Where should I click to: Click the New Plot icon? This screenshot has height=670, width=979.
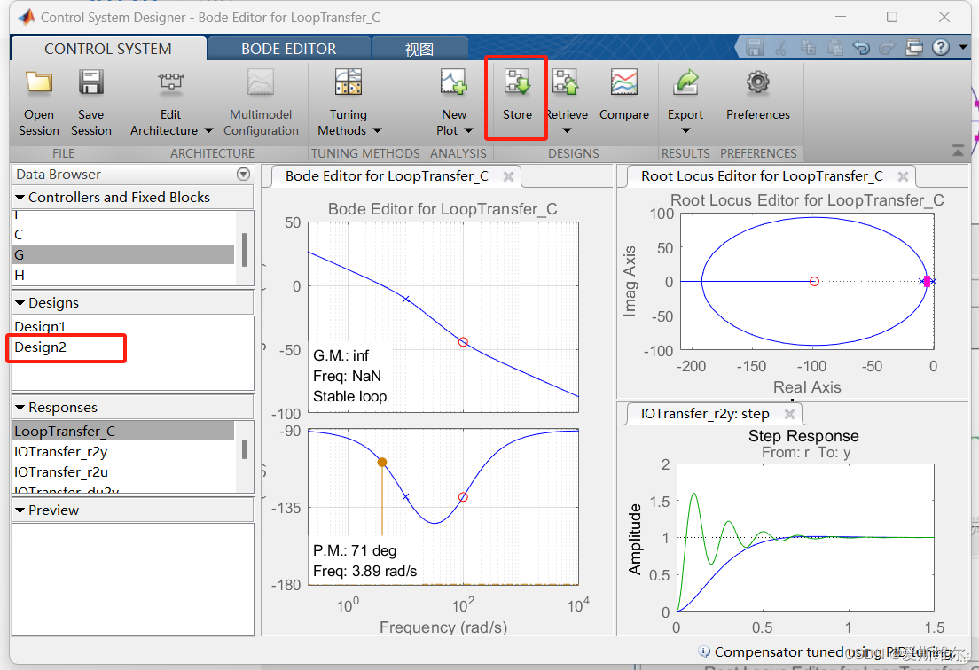tap(454, 82)
